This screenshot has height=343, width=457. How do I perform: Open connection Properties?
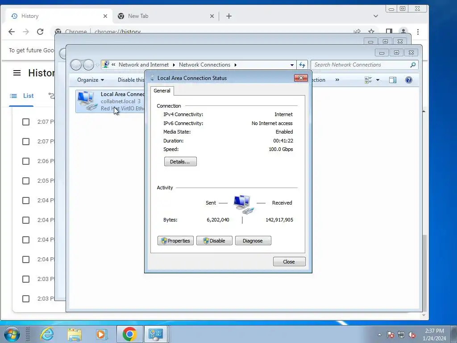175,241
